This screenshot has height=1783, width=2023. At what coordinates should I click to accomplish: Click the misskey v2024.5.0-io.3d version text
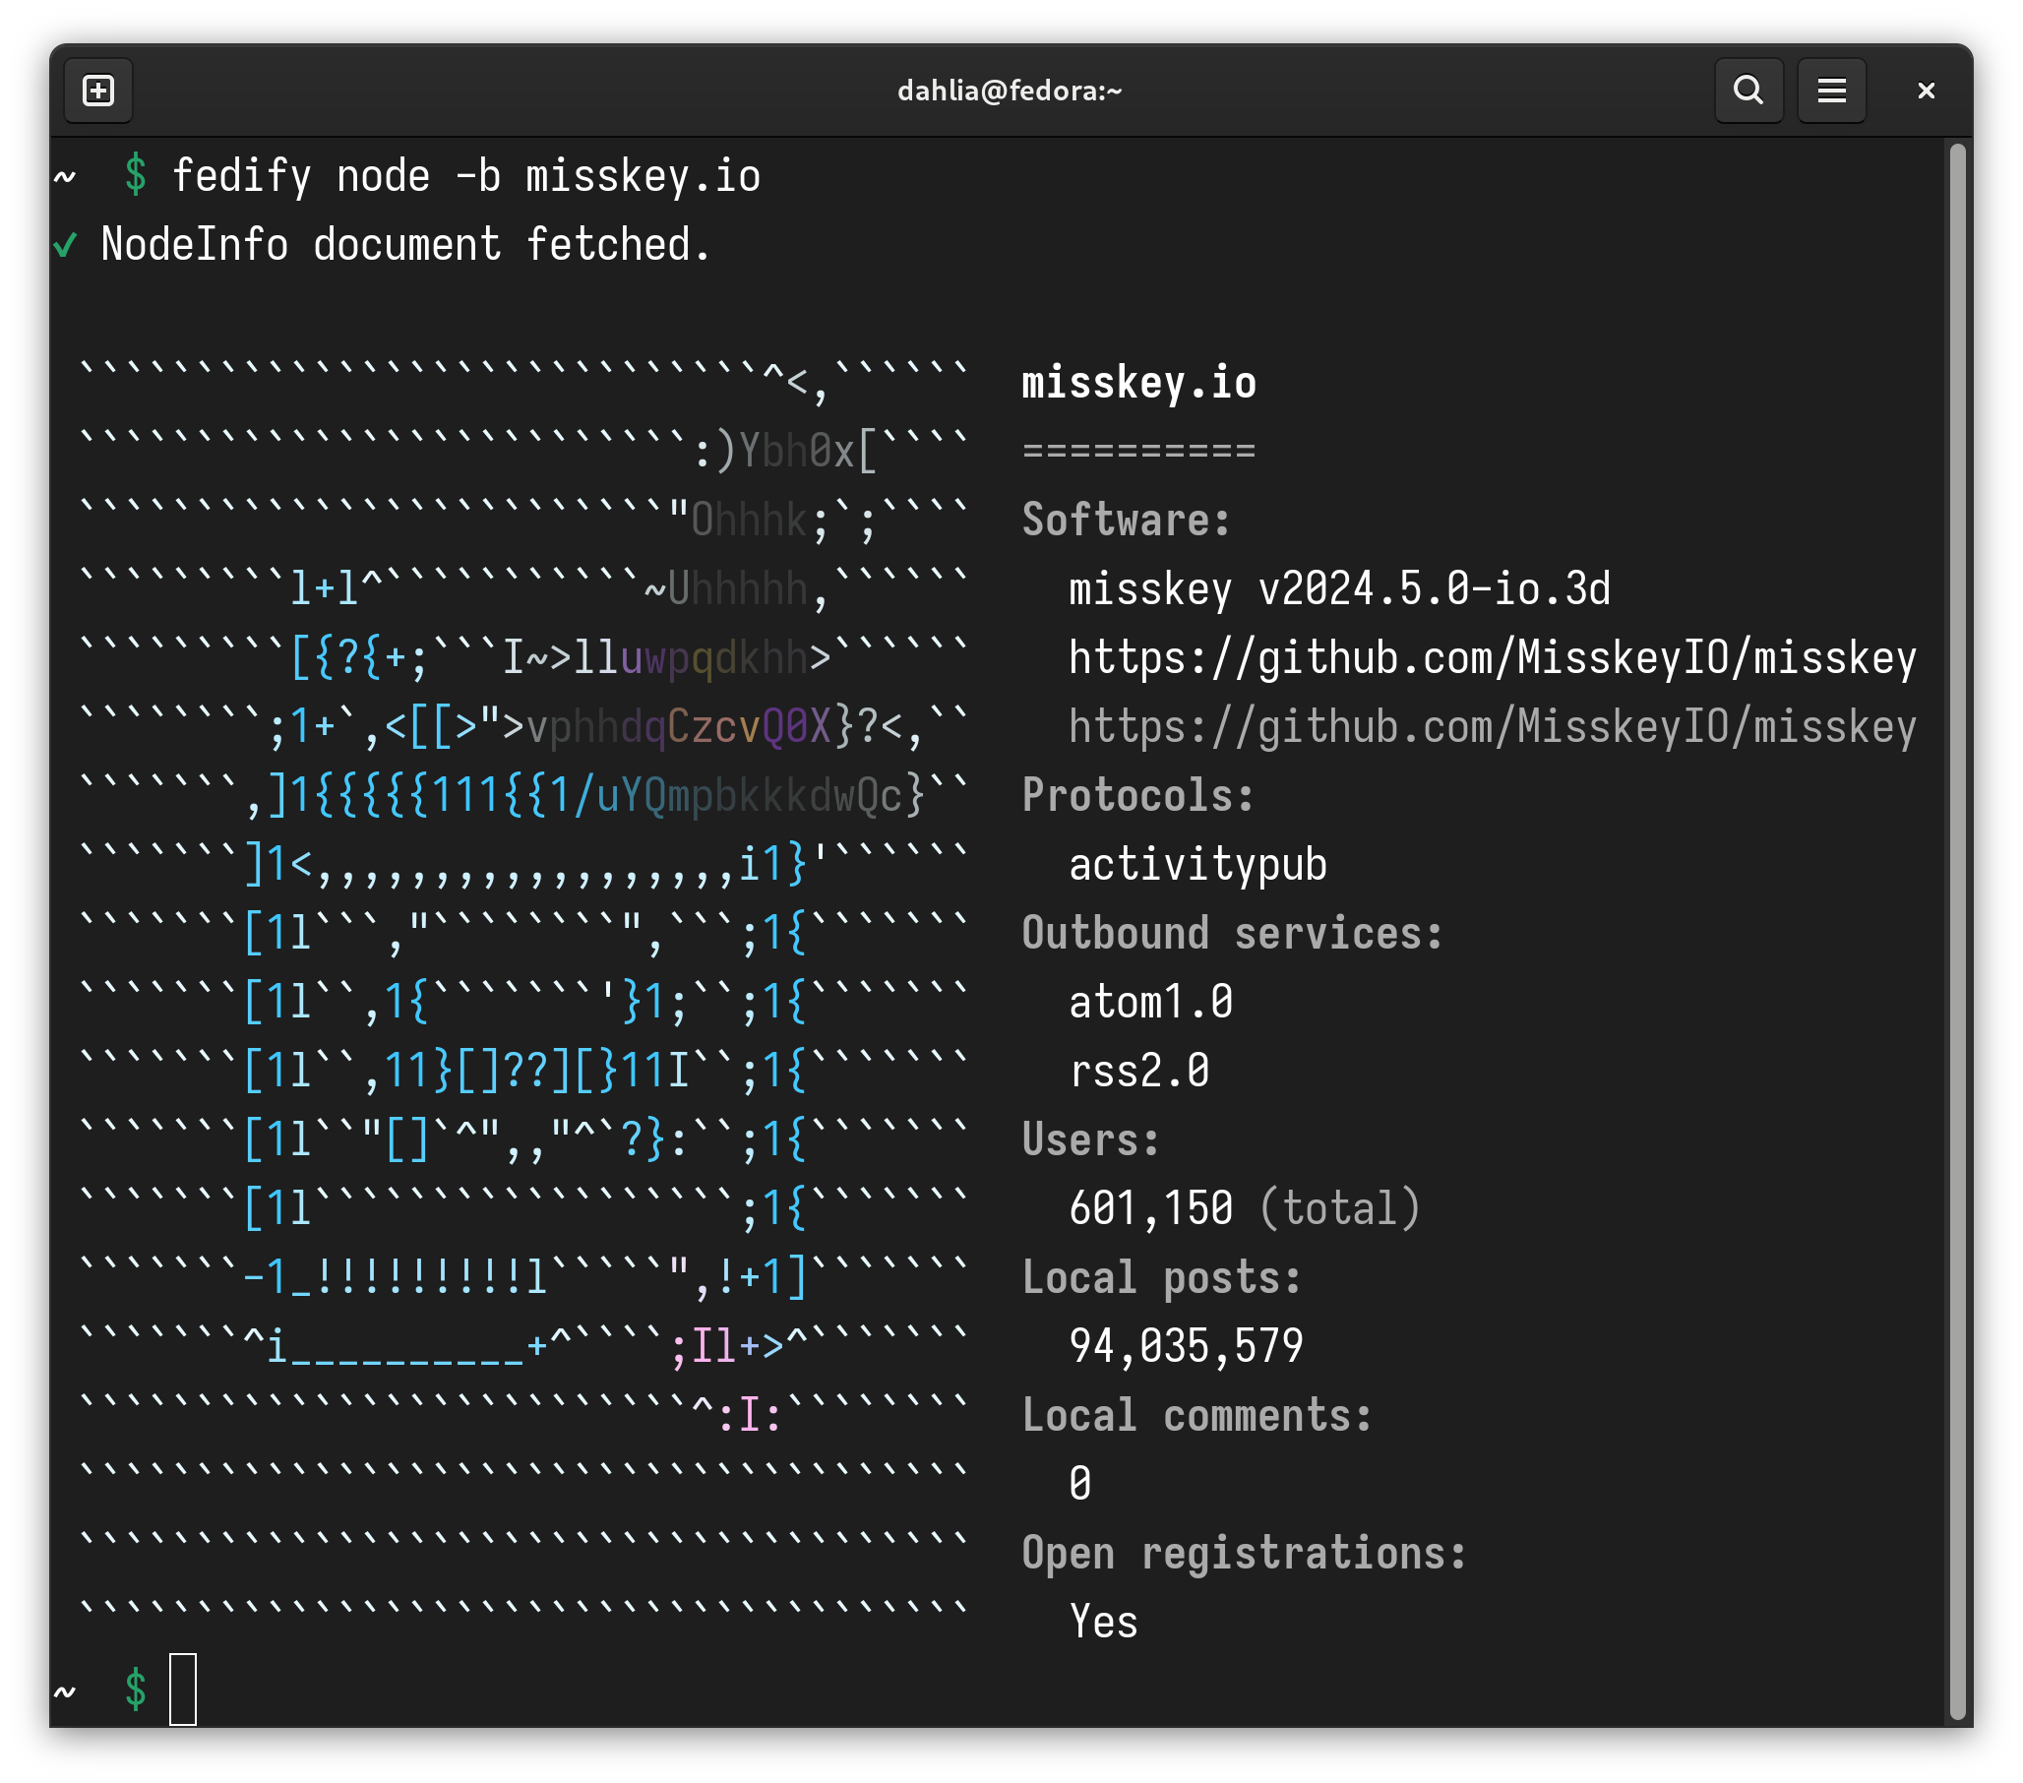pyautogui.click(x=1338, y=590)
